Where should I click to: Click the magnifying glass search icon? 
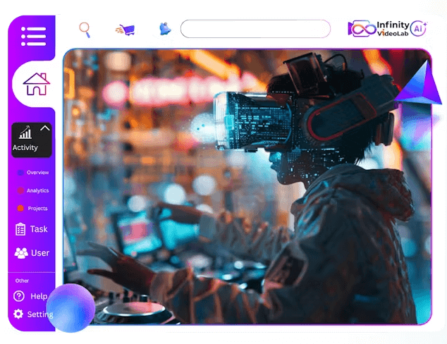click(x=85, y=30)
